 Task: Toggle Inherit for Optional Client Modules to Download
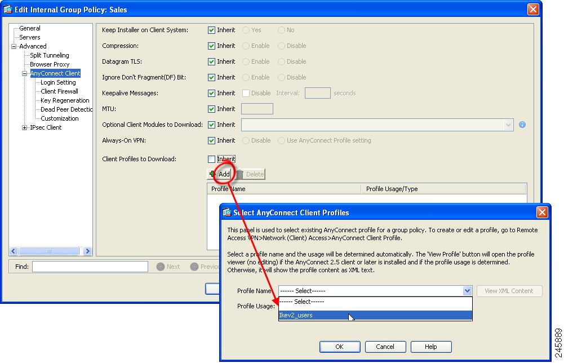click(x=211, y=125)
